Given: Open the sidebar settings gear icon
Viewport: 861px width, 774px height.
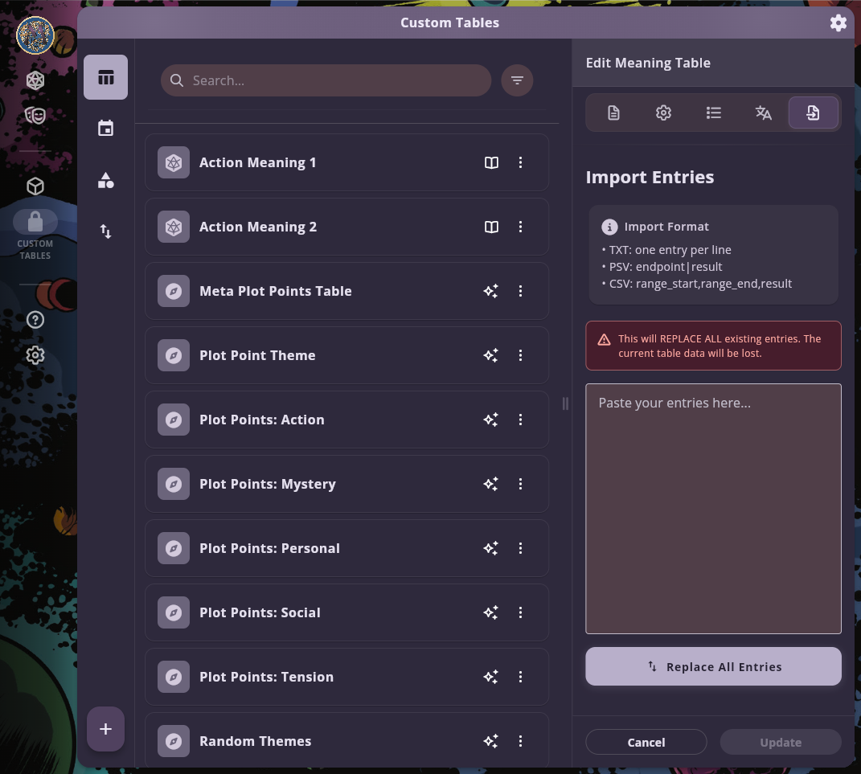Looking at the screenshot, I should tap(35, 355).
